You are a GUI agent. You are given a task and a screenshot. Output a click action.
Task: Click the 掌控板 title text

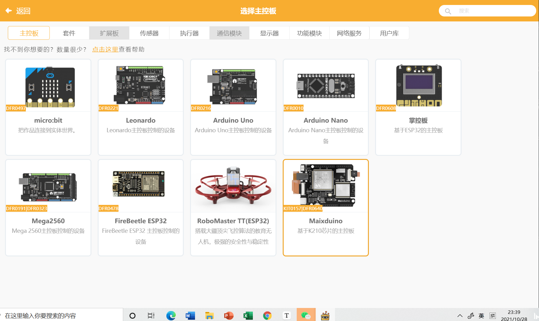(418, 120)
